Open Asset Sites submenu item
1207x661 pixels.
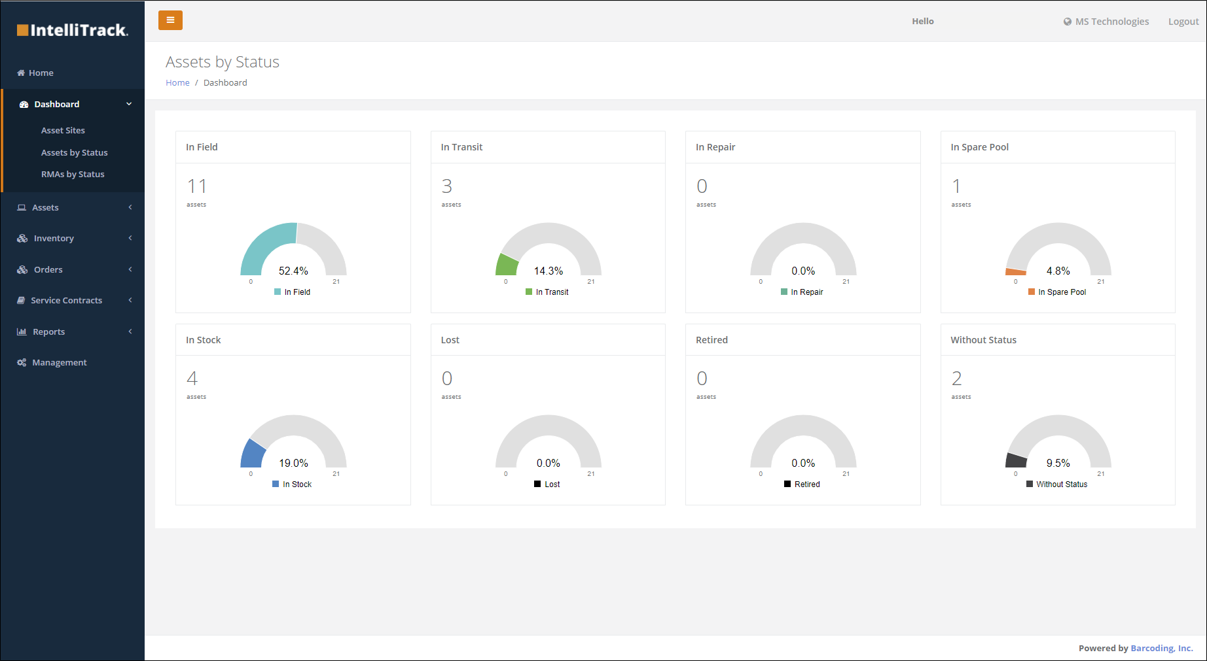[63, 131]
